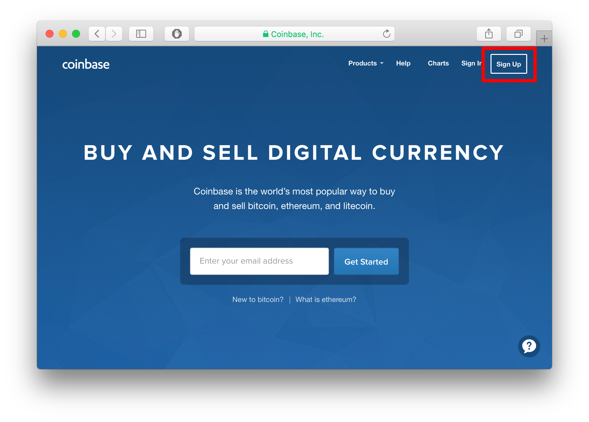Show all tabs overview icon
Viewport: 589px width, 422px height.
pos(519,34)
